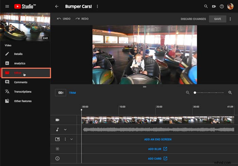
Task: Click ADD AN END SCREEN
Action: click(158, 139)
